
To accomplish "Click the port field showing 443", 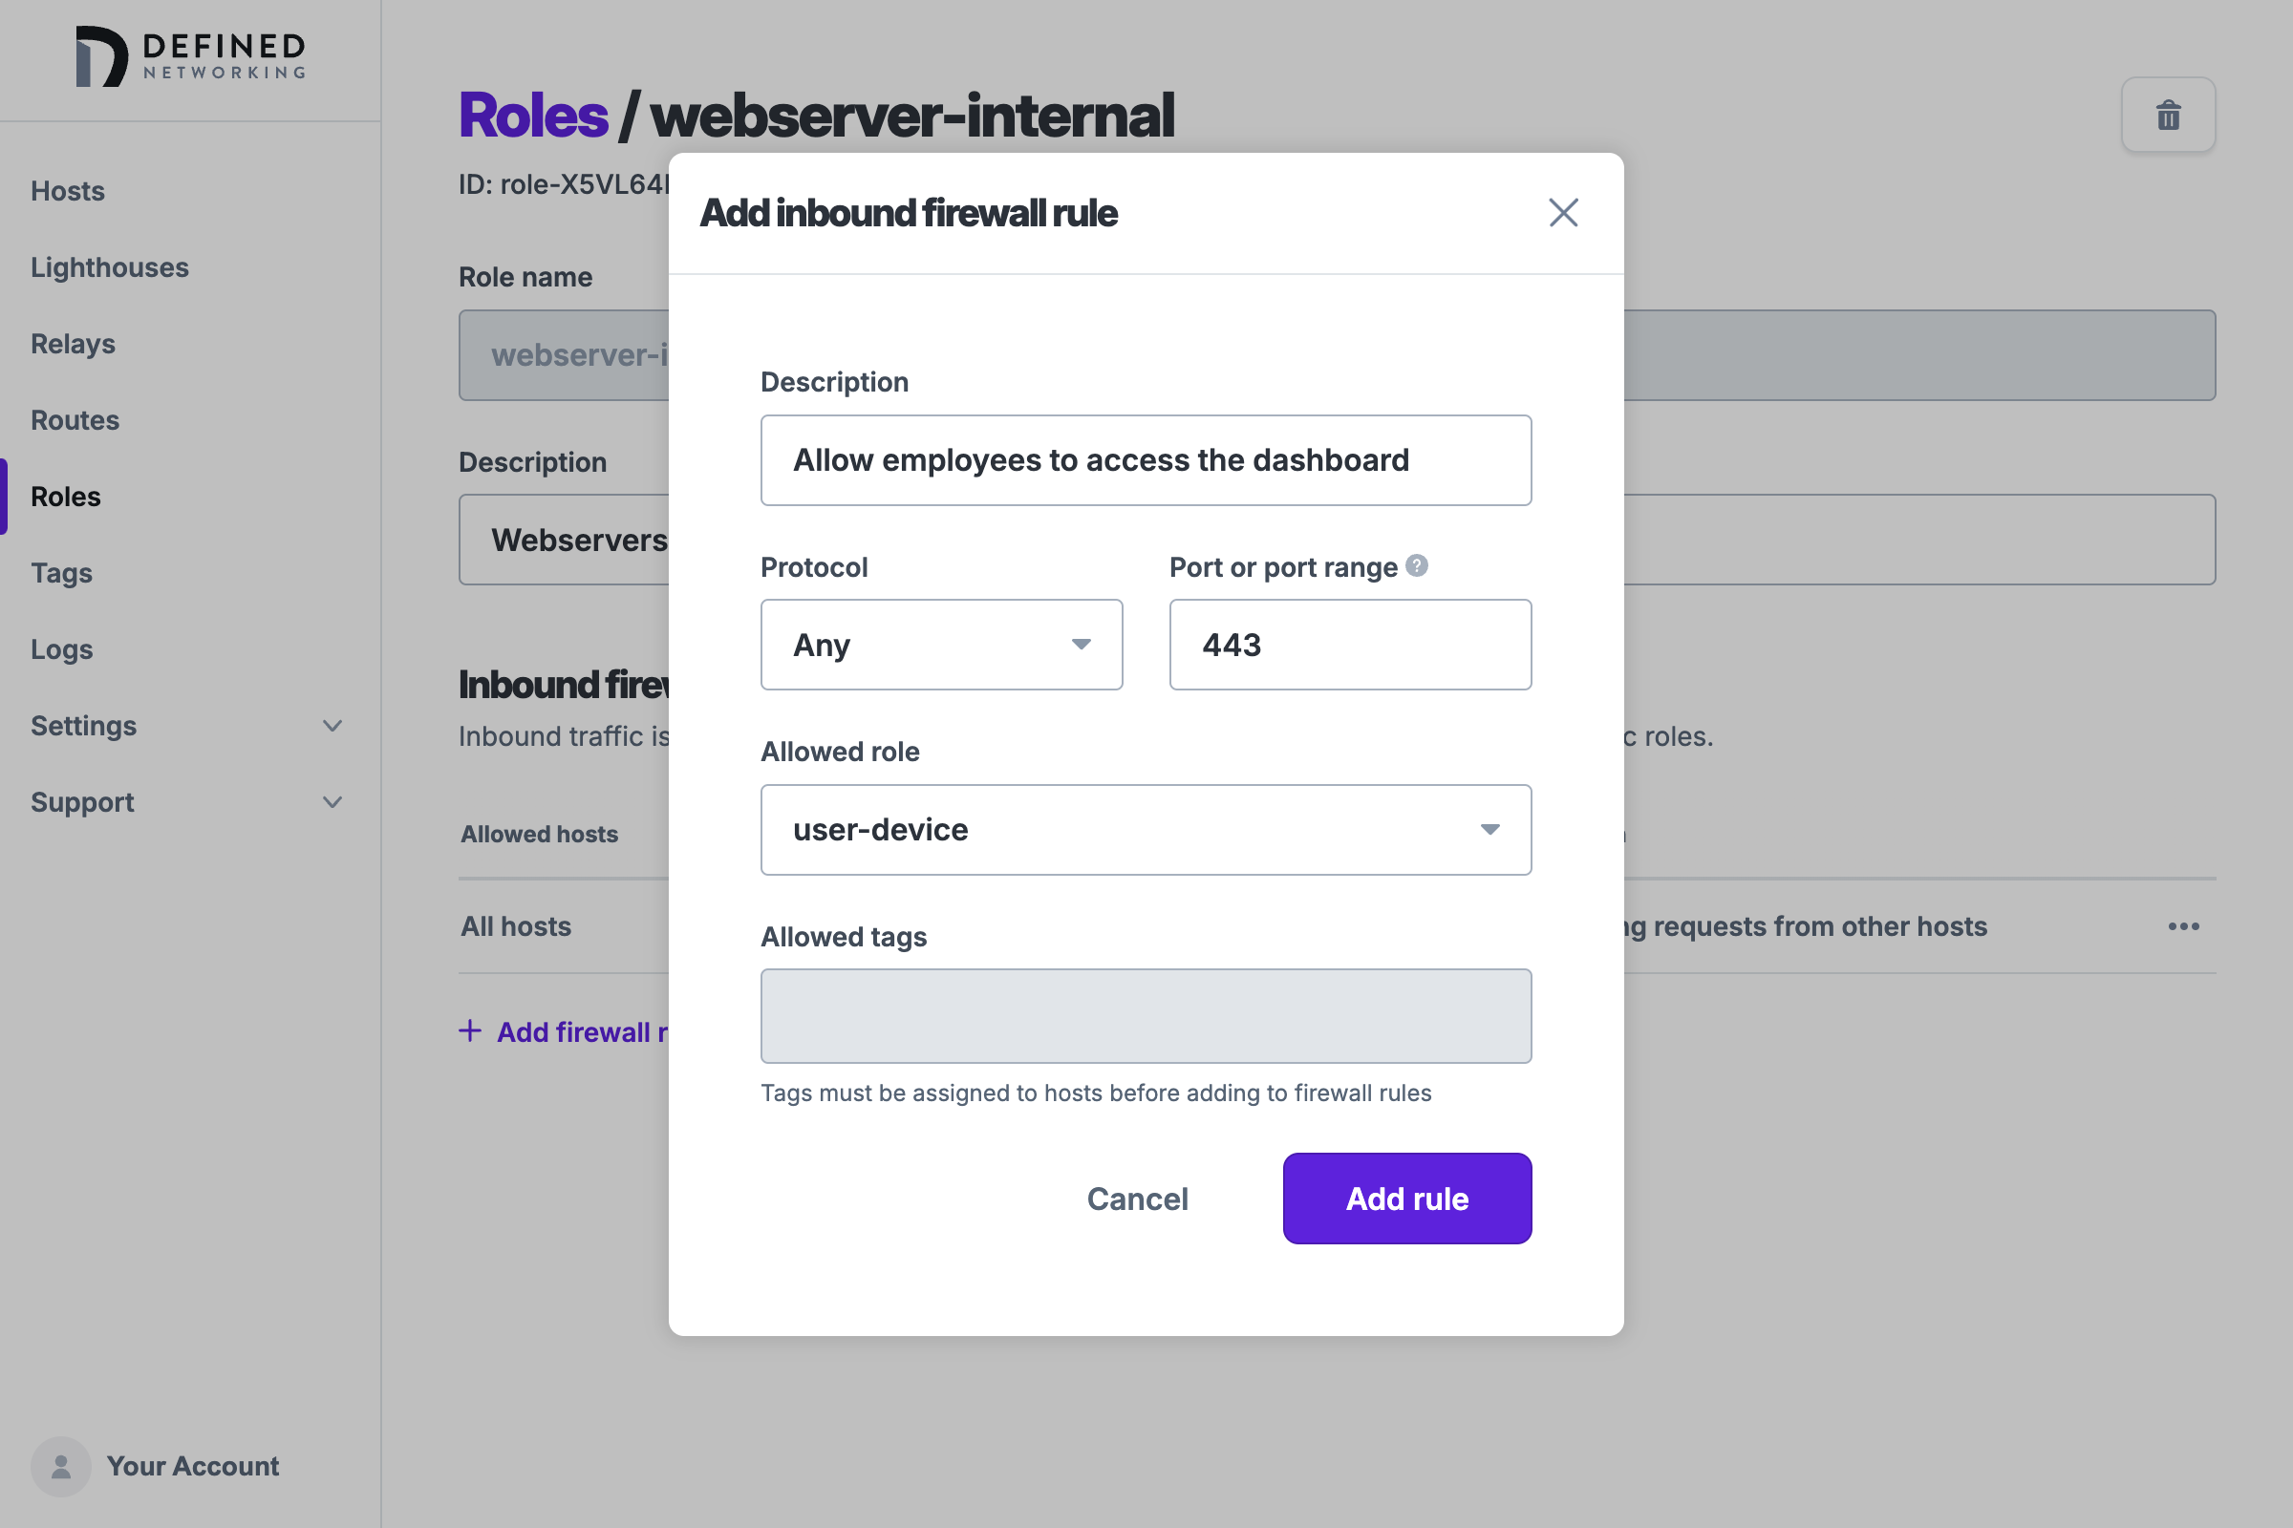I will pyautogui.click(x=1349, y=644).
